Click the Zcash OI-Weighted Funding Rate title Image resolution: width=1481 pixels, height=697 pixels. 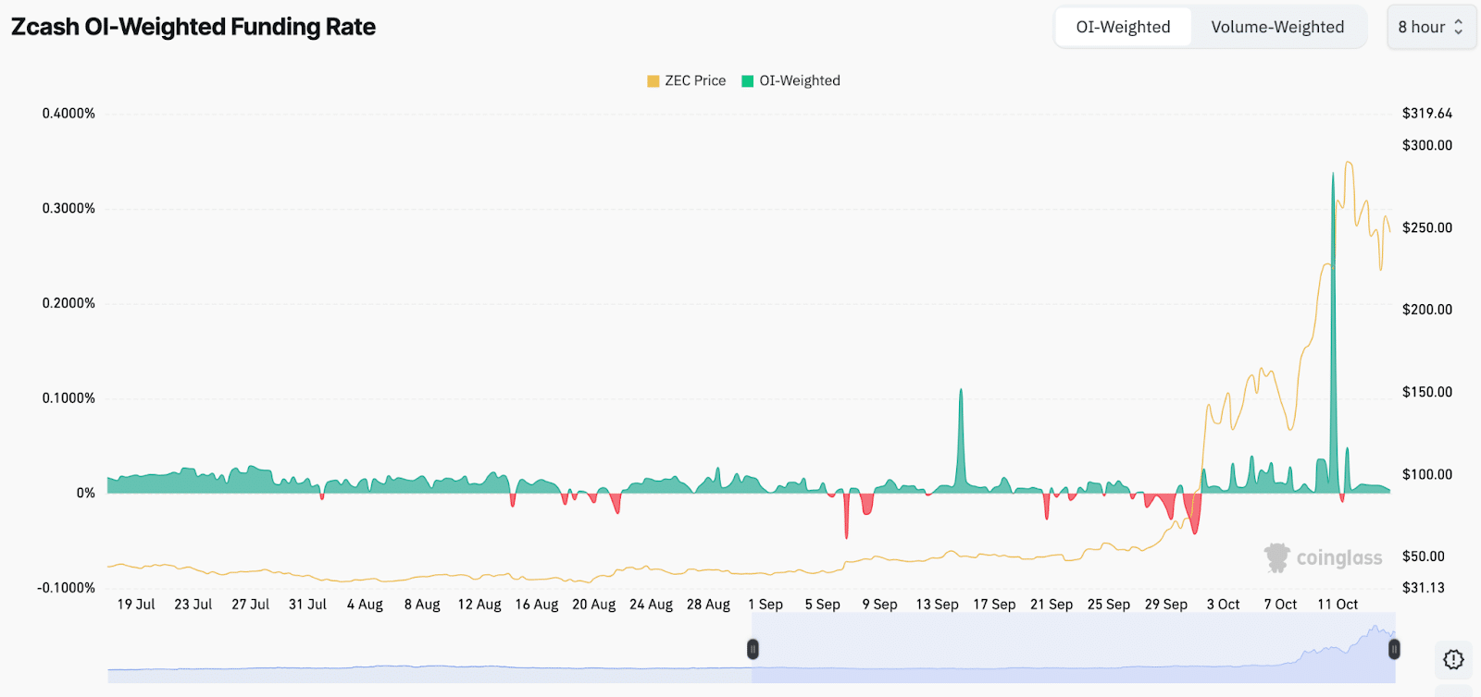193,27
